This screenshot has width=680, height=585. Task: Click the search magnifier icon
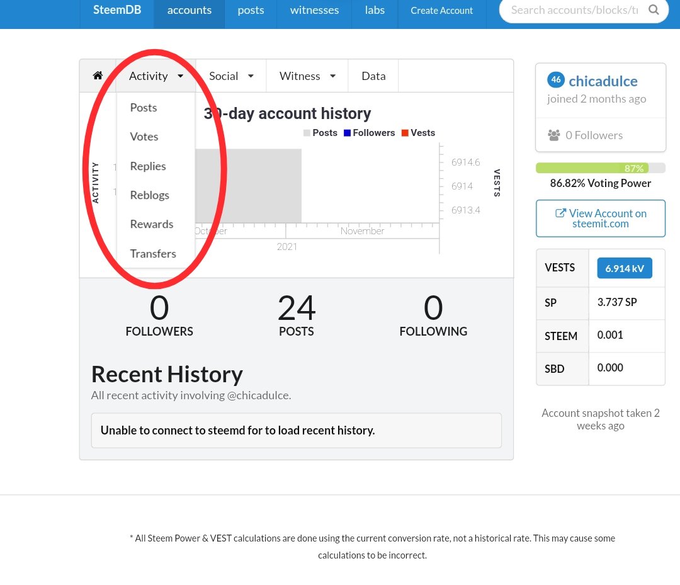pos(654,9)
